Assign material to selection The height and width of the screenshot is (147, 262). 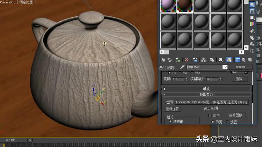(x=178, y=60)
